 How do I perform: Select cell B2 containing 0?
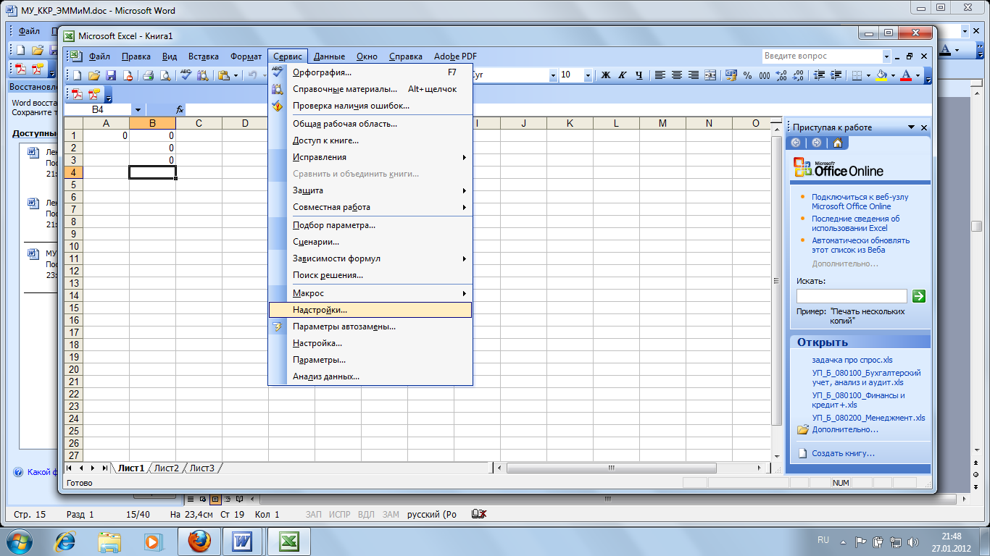(152, 148)
